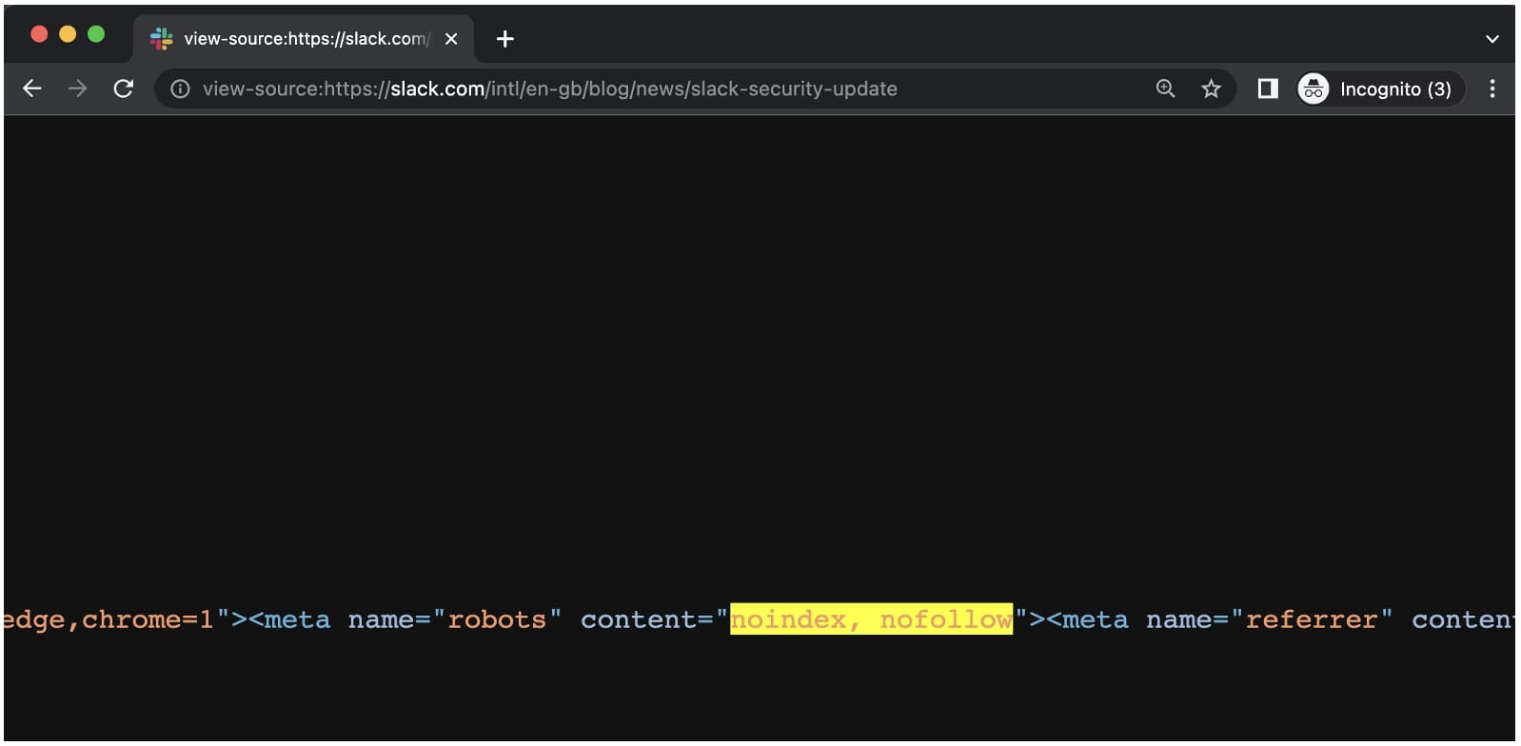Click the 'robots' attribute value
The height and width of the screenshot is (746, 1521).
pos(497,619)
